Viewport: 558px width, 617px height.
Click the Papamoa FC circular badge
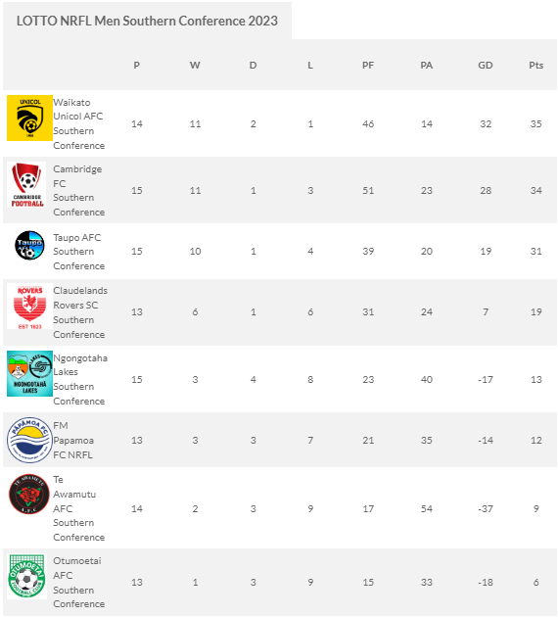pos(29,440)
